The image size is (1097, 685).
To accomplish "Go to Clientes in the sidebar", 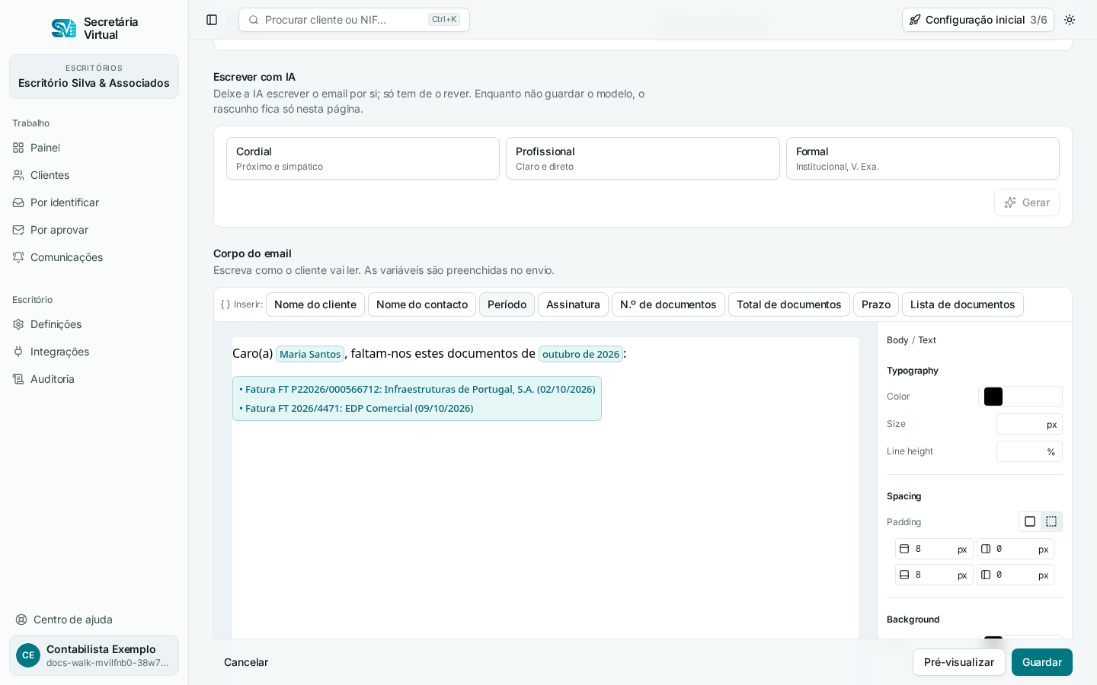I will coord(94,175).
